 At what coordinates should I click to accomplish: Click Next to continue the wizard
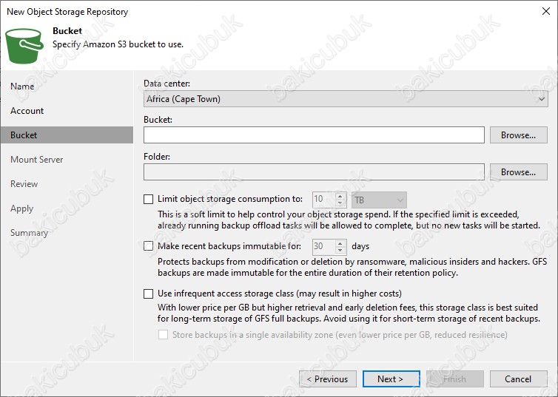click(391, 379)
